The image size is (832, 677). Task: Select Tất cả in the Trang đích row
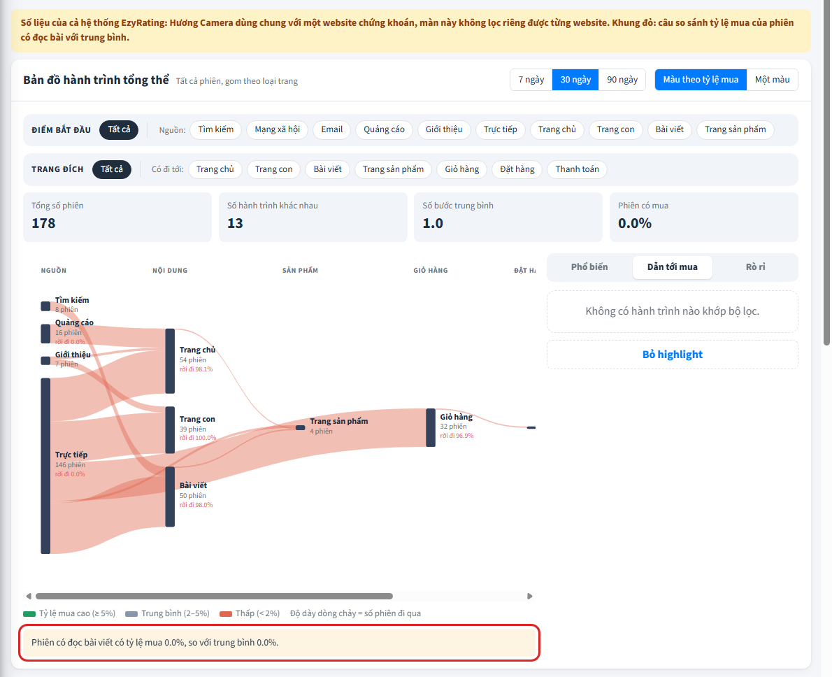pyautogui.click(x=111, y=169)
